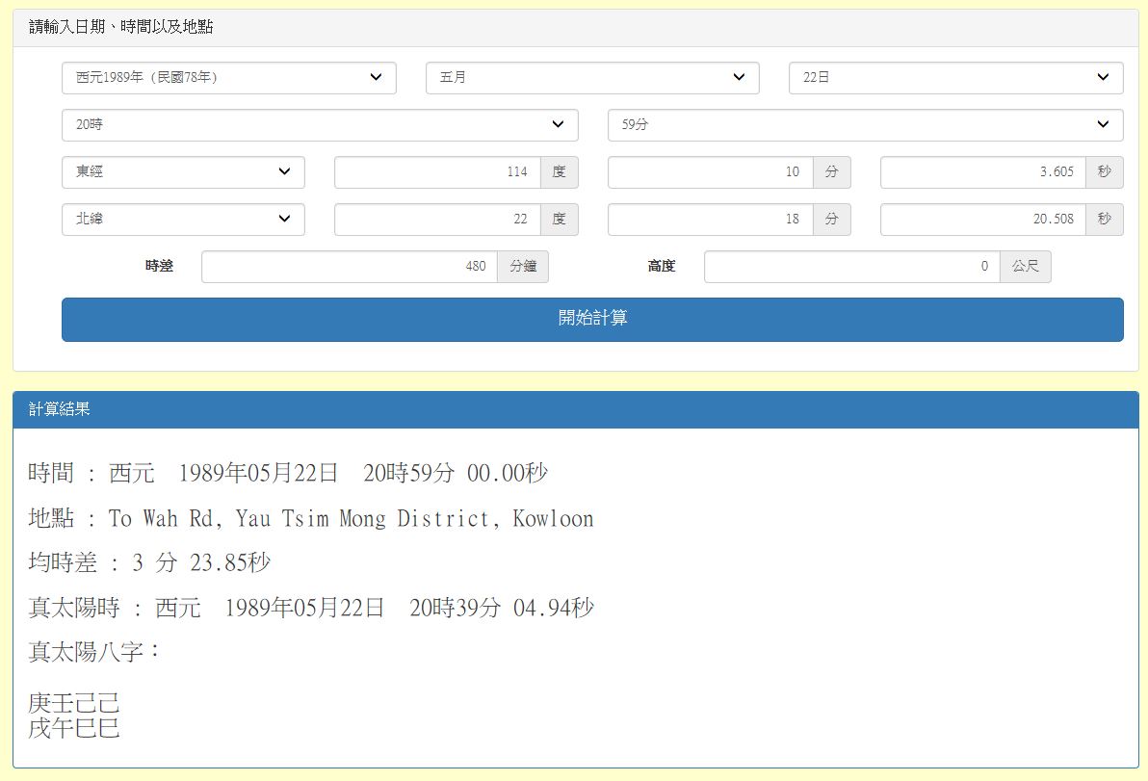Click the 時差 time offset field with 480
The width and height of the screenshot is (1148, 781).
pos(349,267)
